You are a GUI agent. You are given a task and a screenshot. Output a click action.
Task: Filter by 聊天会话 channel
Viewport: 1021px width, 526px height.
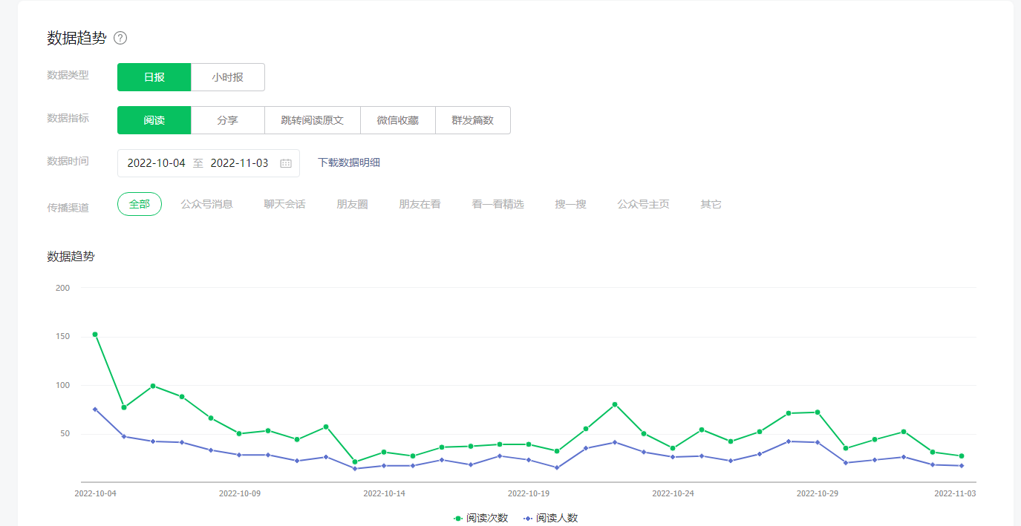coord(285,204)
